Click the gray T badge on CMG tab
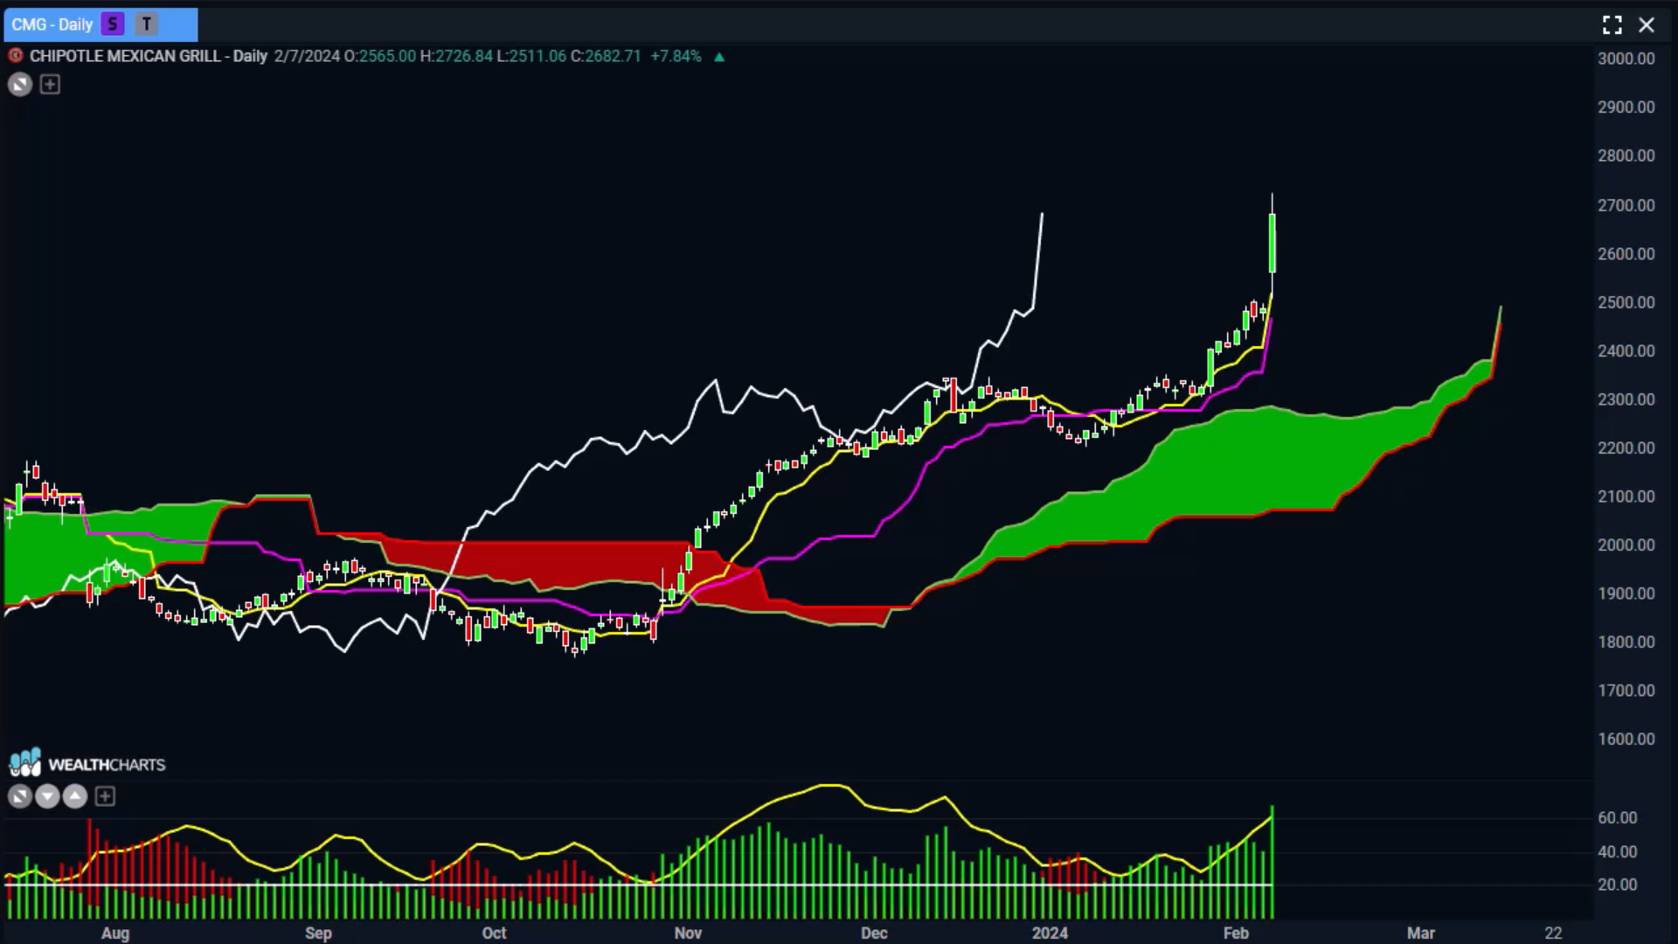The height and width of the screenshot is (944, 1678). [x=146, y=24]
